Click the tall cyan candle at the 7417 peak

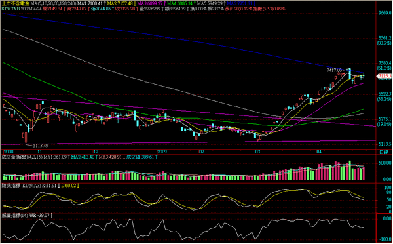click(x=350, y=74)
